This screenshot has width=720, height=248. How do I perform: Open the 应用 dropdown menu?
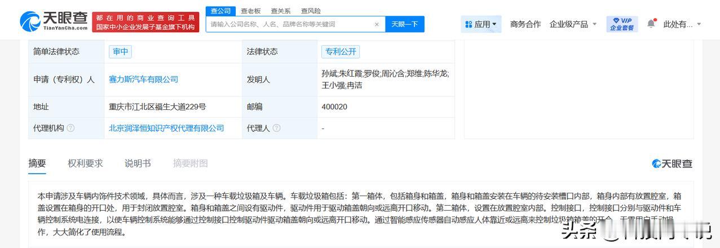point(481,24)
